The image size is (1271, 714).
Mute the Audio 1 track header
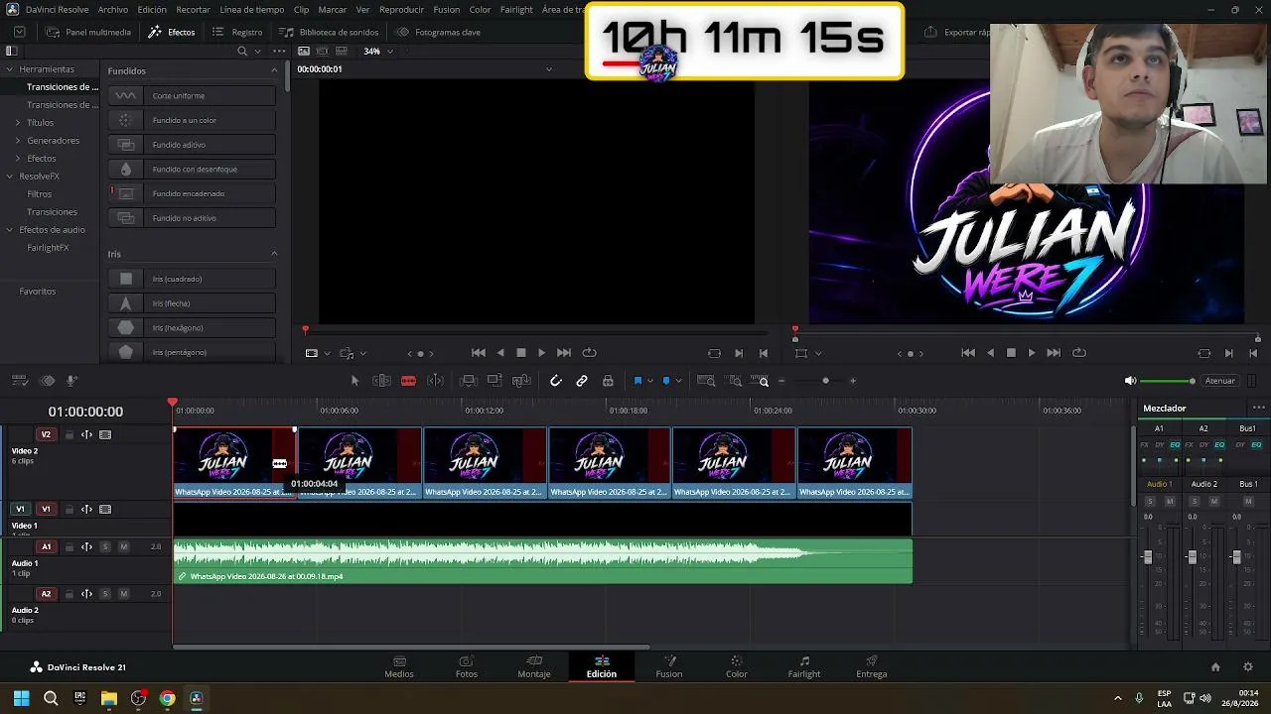[124, 546]
